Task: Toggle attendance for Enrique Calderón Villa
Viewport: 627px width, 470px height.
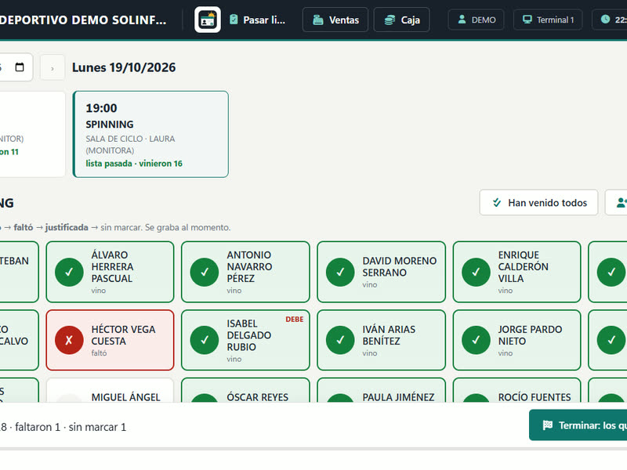Action: click(x=516, y=272)
